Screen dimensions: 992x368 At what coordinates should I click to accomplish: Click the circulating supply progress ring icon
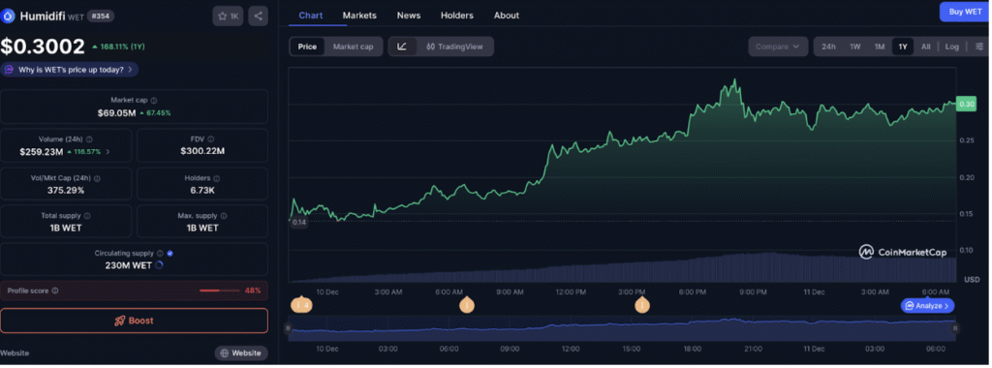159,265
